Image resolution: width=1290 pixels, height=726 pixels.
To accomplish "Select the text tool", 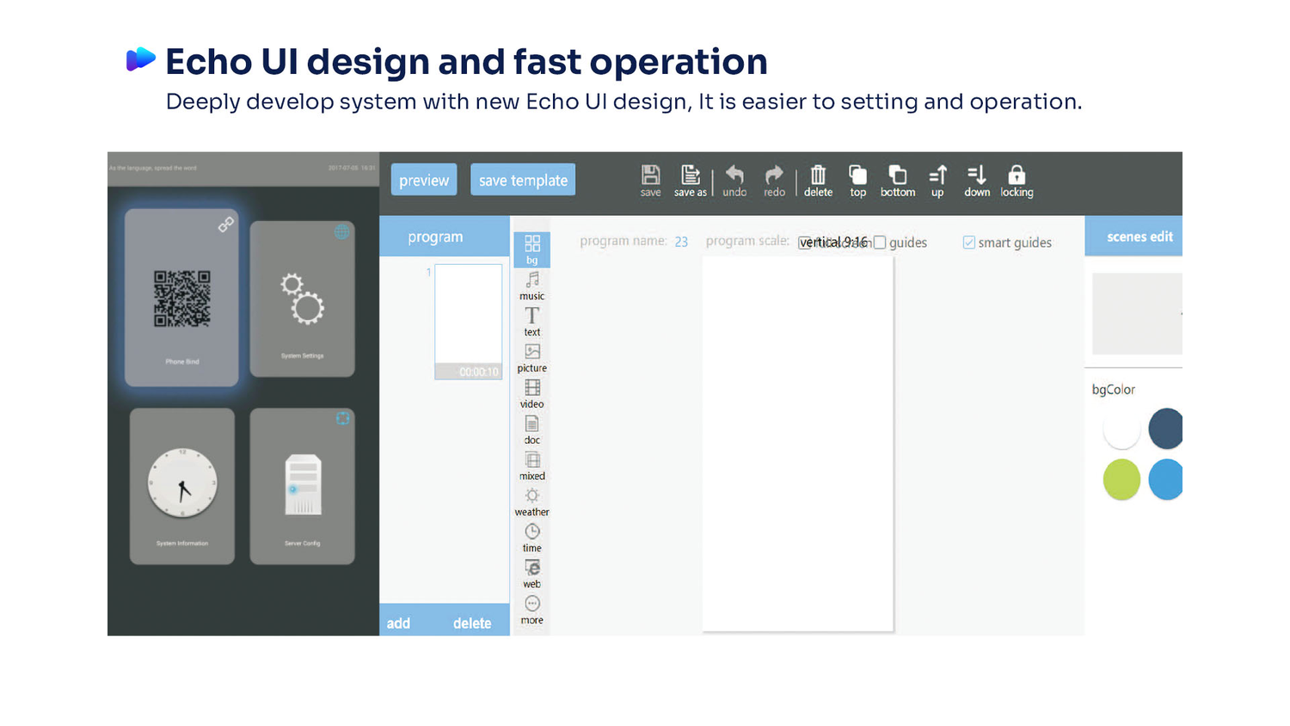I will (532, 322).
